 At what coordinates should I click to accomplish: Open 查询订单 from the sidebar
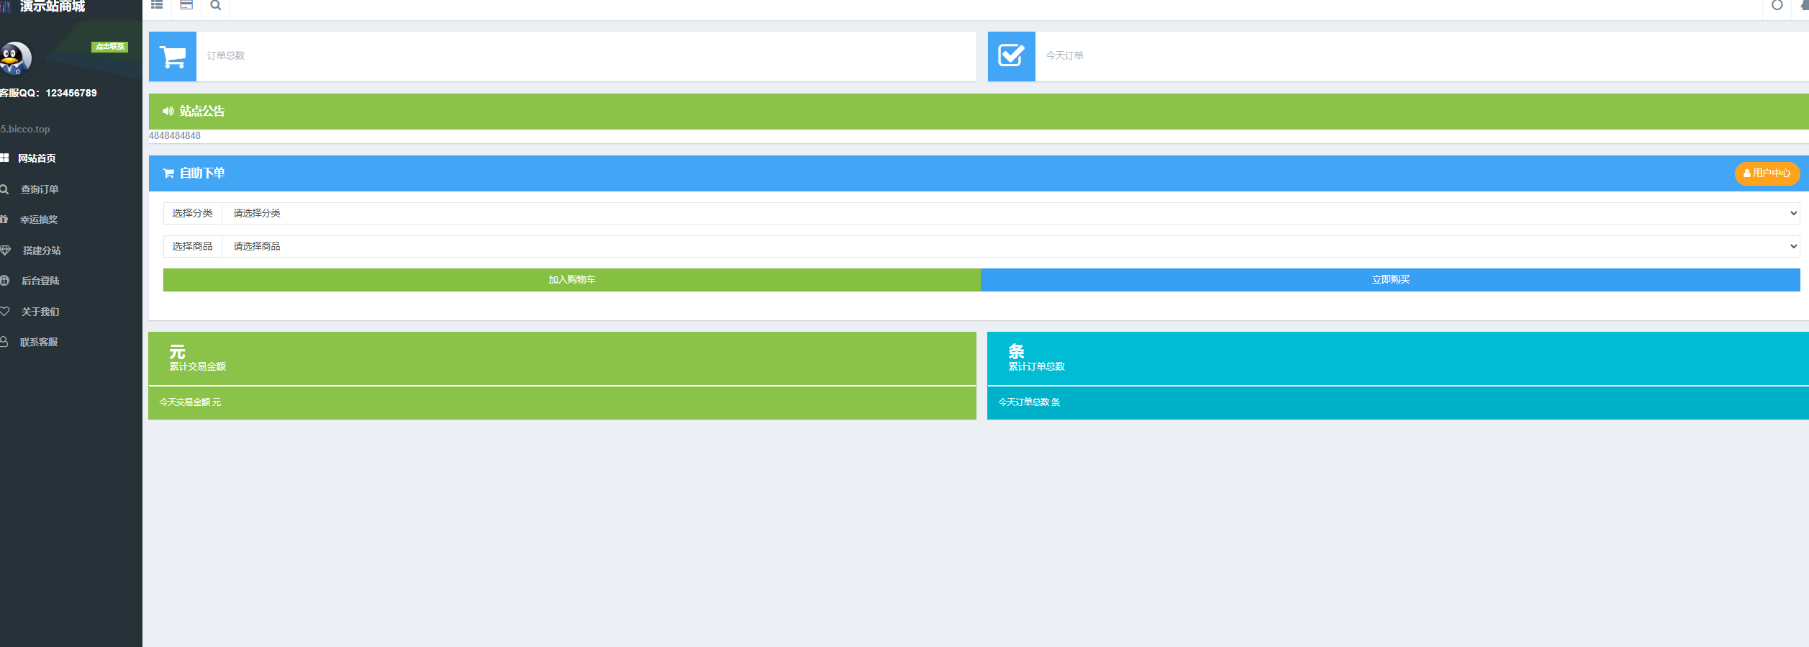[x=40, y=189]
